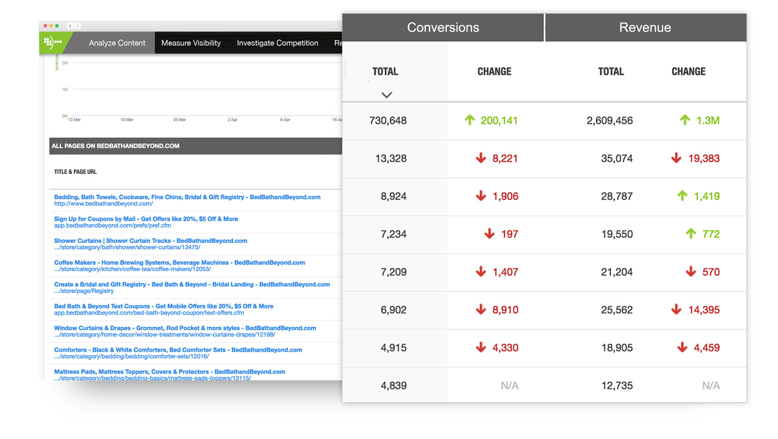Select revenue total 35,074
This screenshot has height=439, width=778.
(617, 158)
